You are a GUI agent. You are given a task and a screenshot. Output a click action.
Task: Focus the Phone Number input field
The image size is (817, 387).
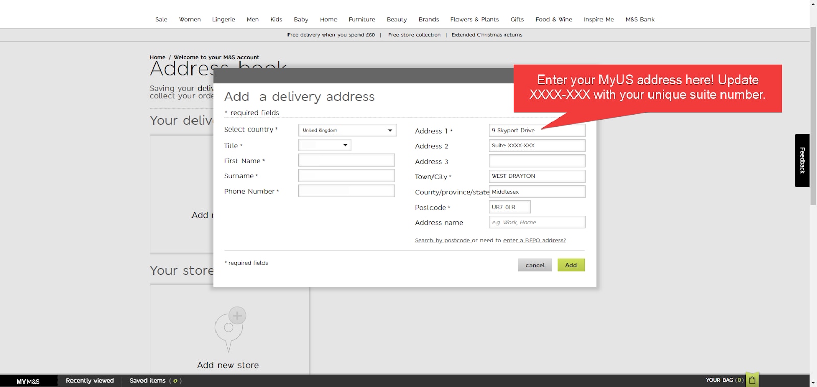[x=346, y=191]
